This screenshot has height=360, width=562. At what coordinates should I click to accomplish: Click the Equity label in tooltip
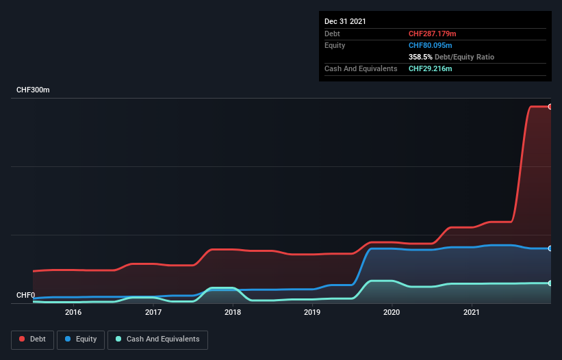click(x=335, y=45)
